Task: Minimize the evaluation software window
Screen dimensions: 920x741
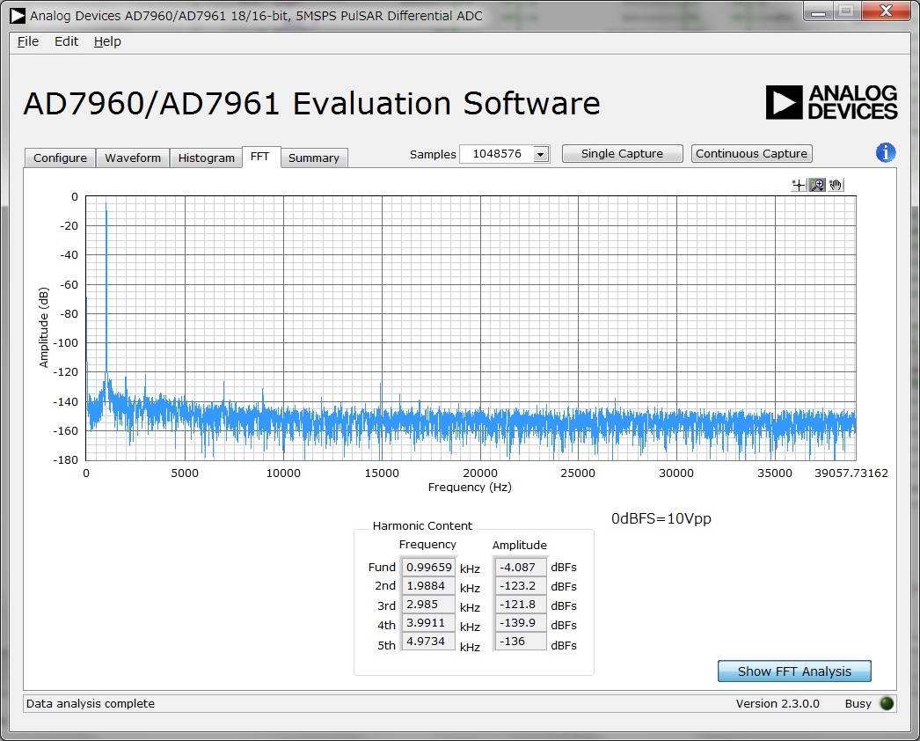Action: [819, 11]
